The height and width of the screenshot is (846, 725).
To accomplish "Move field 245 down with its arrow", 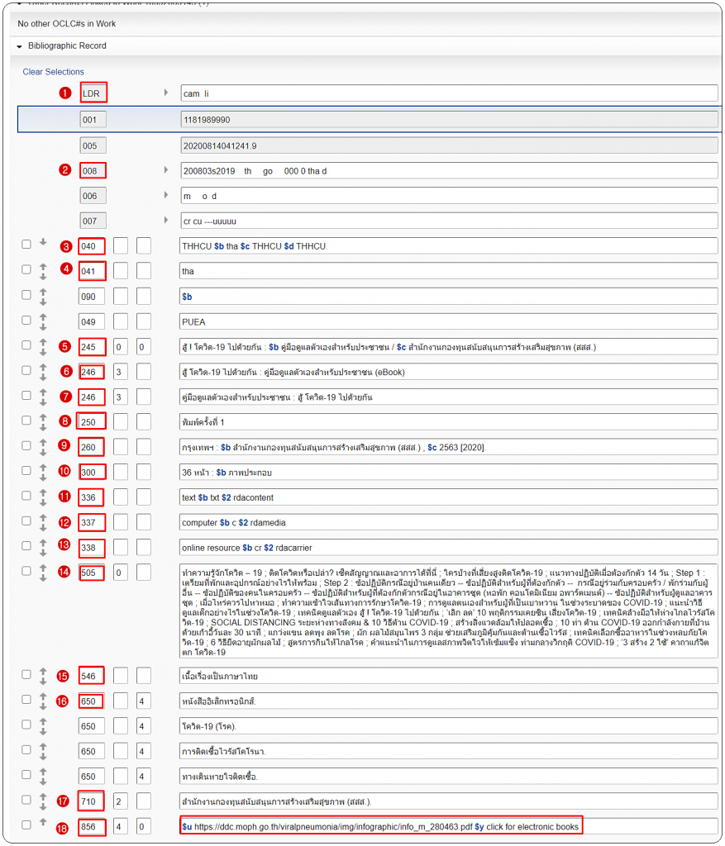I will (43, 352).
